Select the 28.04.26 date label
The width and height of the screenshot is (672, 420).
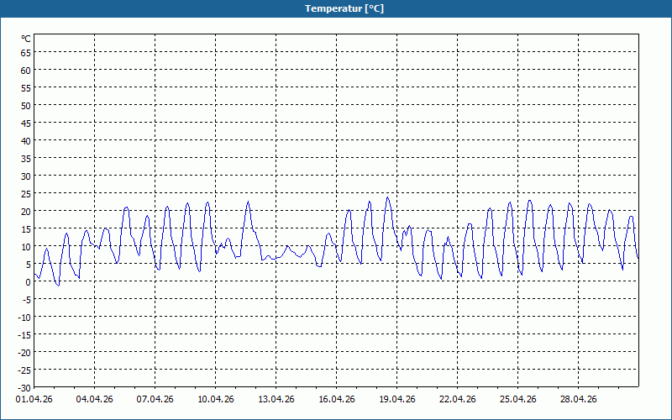tap(578, 399)
